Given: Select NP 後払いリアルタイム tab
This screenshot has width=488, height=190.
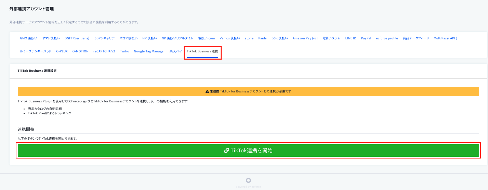Looking at the screenshot, I should pyautogui.click(x=177, y=38).
